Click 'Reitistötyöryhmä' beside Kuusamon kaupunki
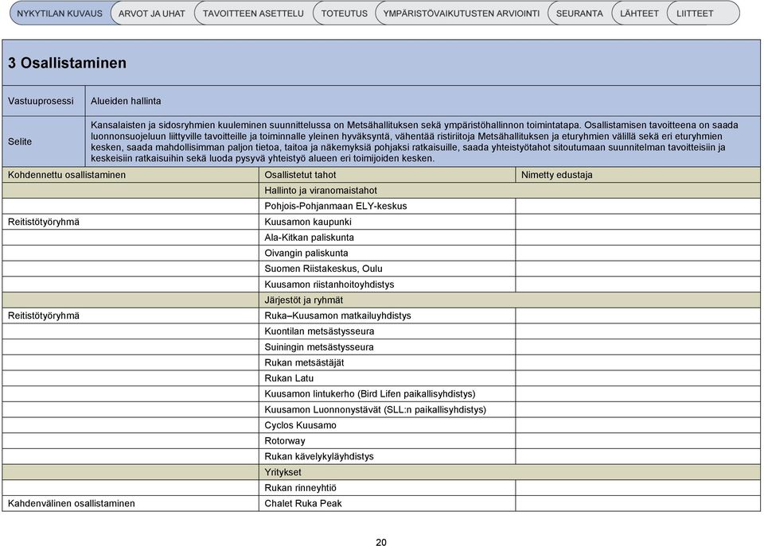The image size is (764, 546). tap(131, 222)
